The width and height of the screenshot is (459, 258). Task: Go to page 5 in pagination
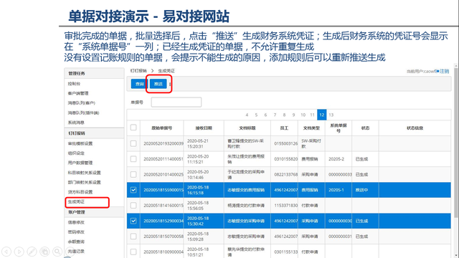[x=256, y=115]
